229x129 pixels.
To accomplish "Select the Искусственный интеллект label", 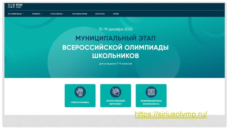I will (x=116, y=102).
